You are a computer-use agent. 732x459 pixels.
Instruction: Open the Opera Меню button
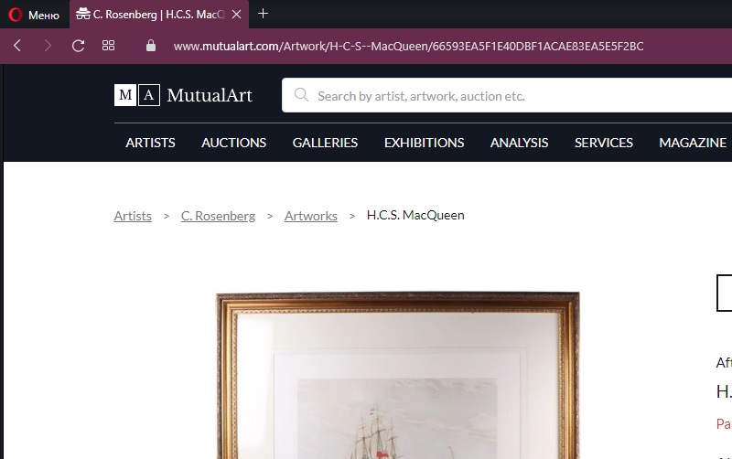coord(34,15)
